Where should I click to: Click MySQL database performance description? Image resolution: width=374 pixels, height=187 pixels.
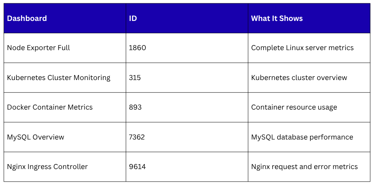pyautogui.click(x=302, y=137)
